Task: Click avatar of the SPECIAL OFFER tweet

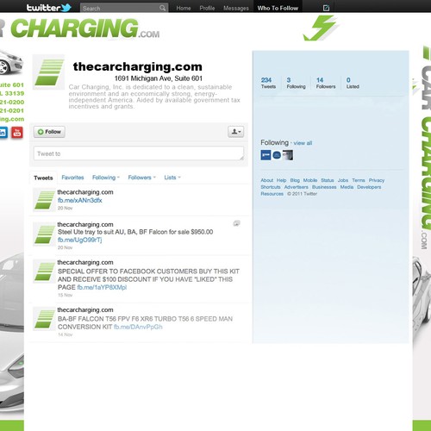Action: coord(44,272)
